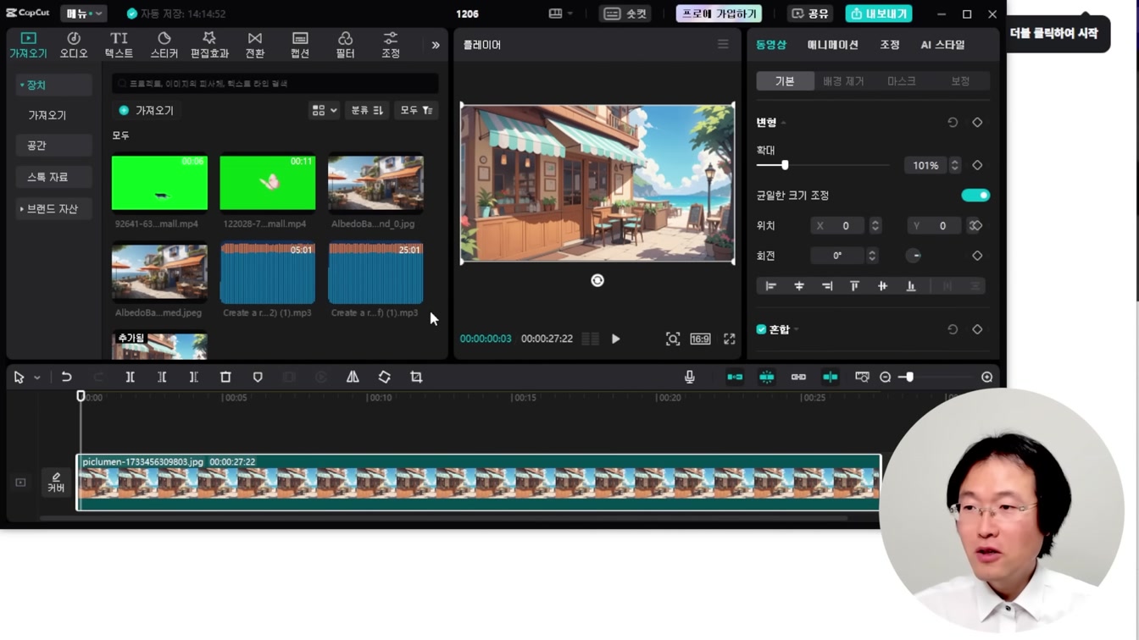Select the 마스크 sub-tab
The width and height of the screenshot is (1139, 640).
pos(901,81)
